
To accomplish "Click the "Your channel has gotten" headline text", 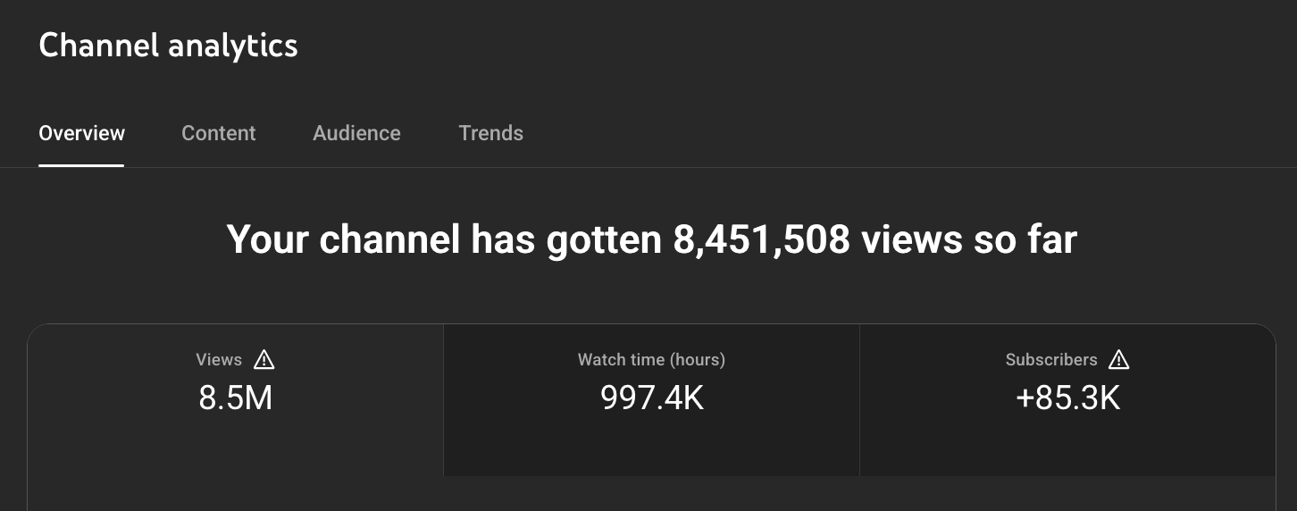I will (x=445, y=240).
